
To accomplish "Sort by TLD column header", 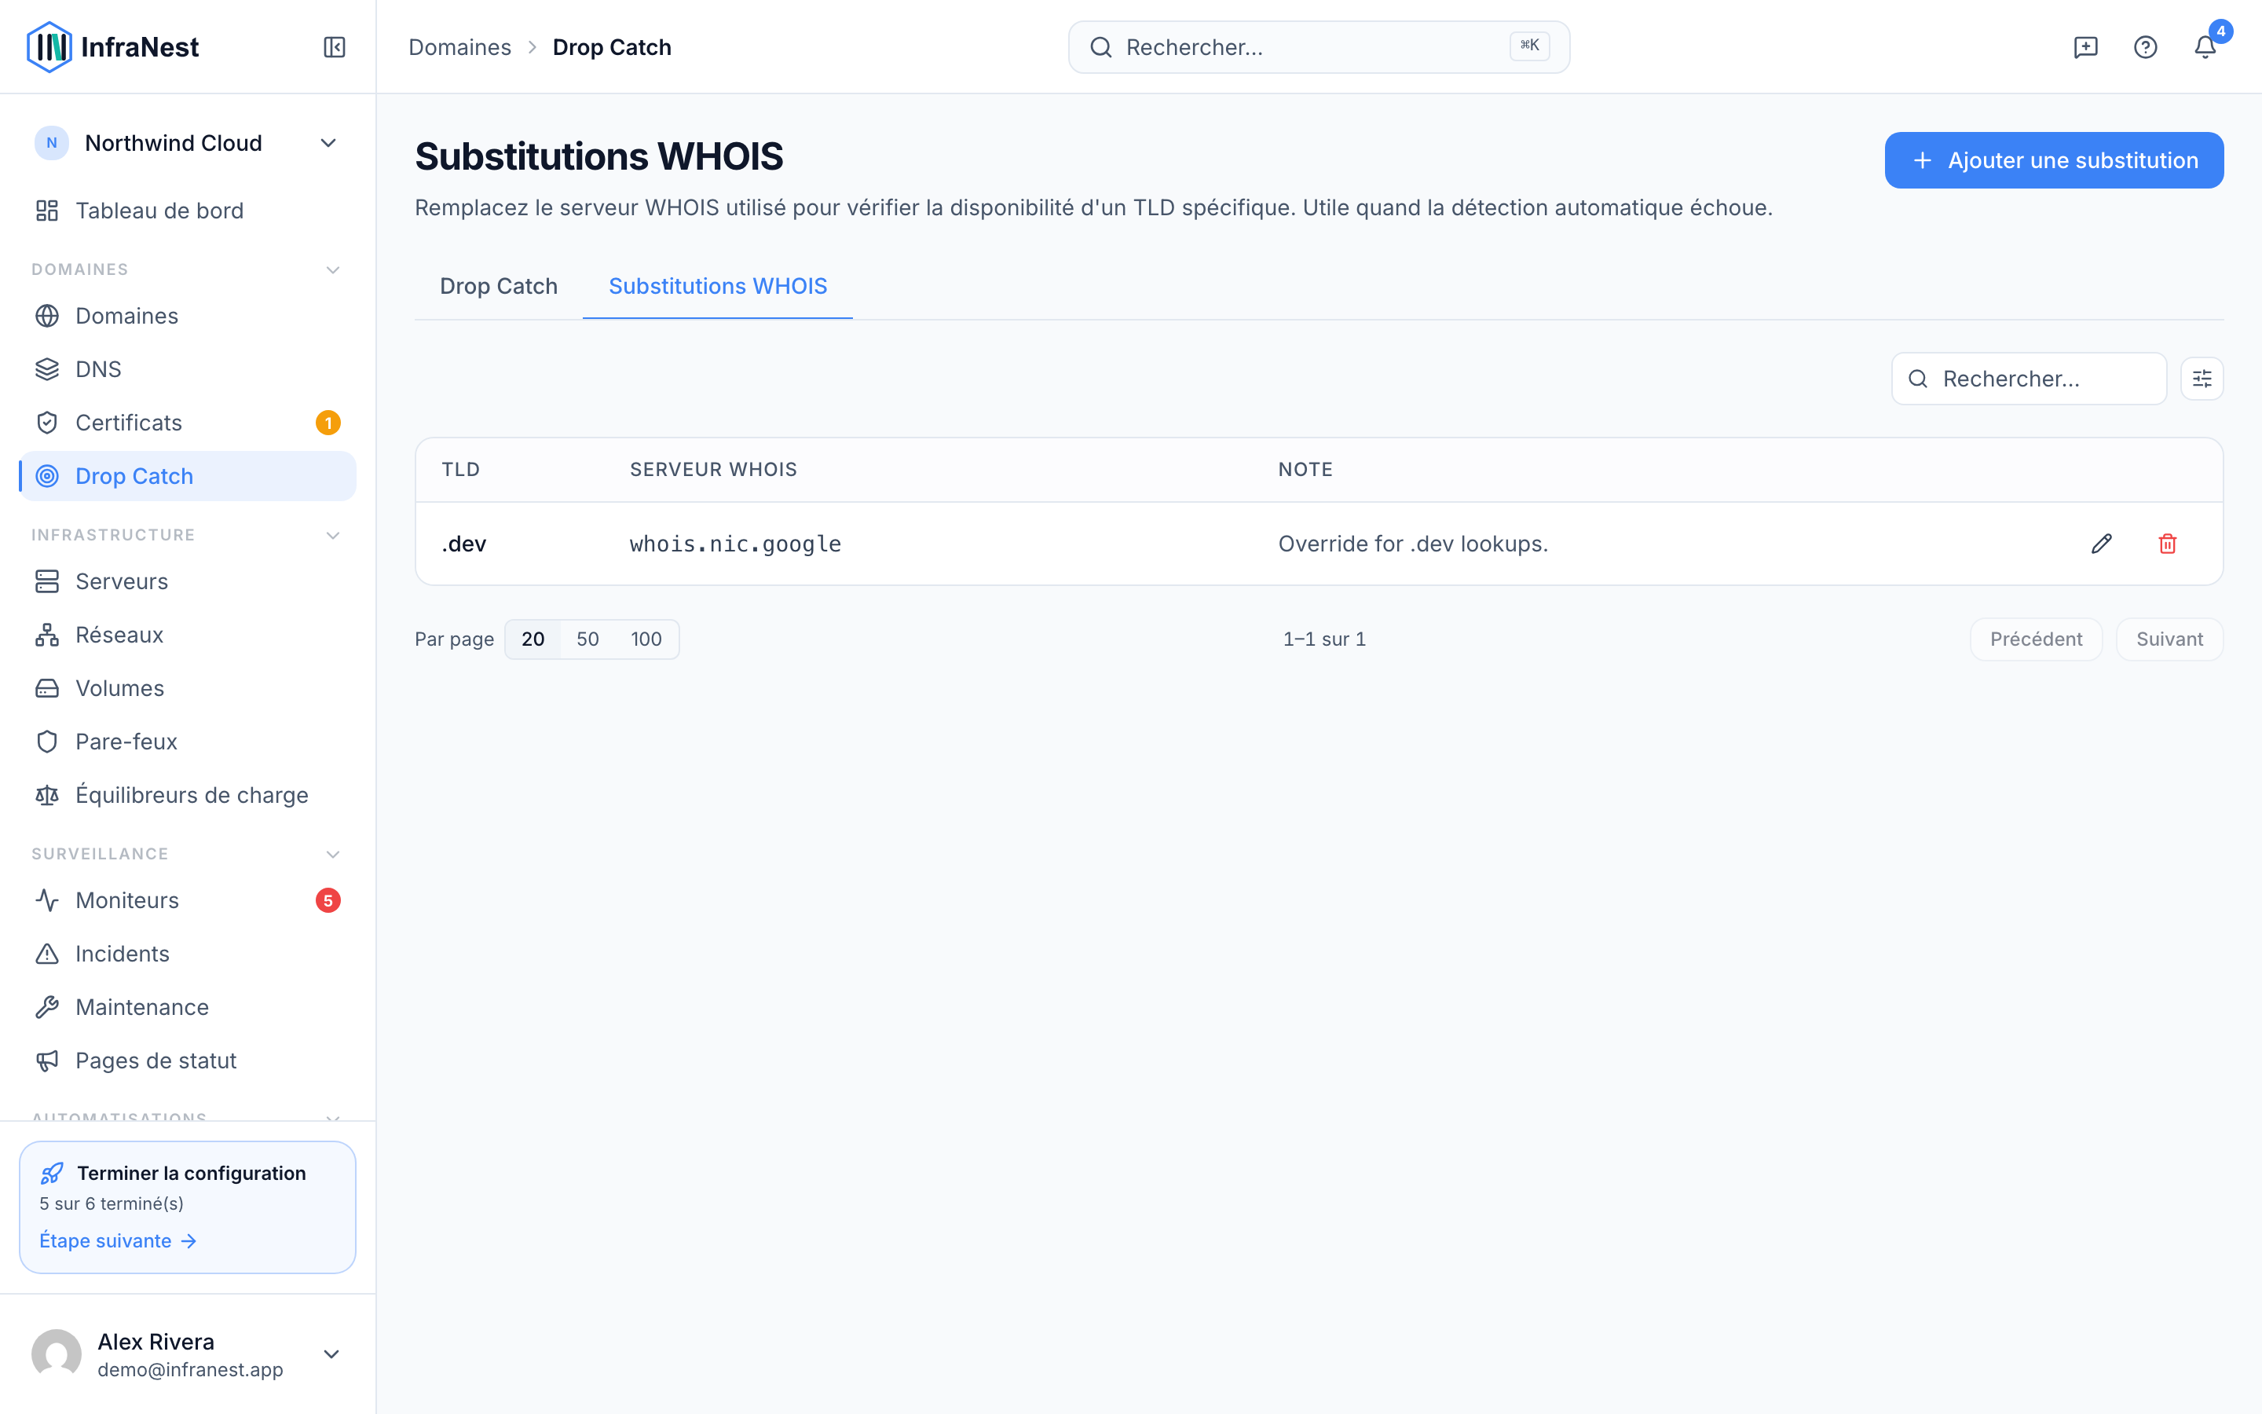I will [x=461, y=470].
